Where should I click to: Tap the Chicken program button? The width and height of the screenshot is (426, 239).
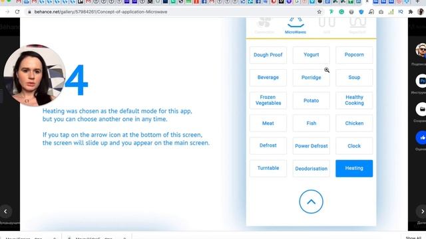pyautogui.click(x=354, y=123)
